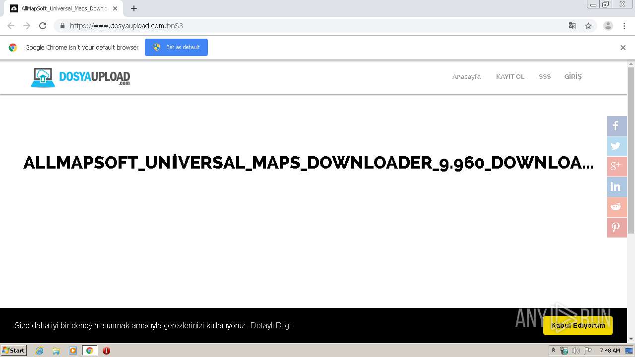This screenshot has width=635, height=357.
Task: Share page on Facebook sidebar icon
Action: pyautogui.click(x=617, y=126)
